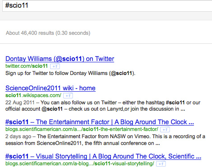Click the blogs.scientificamerican.com entertainment-factor URL
This screenshot has width=212, height=168.
coord(82,129)
